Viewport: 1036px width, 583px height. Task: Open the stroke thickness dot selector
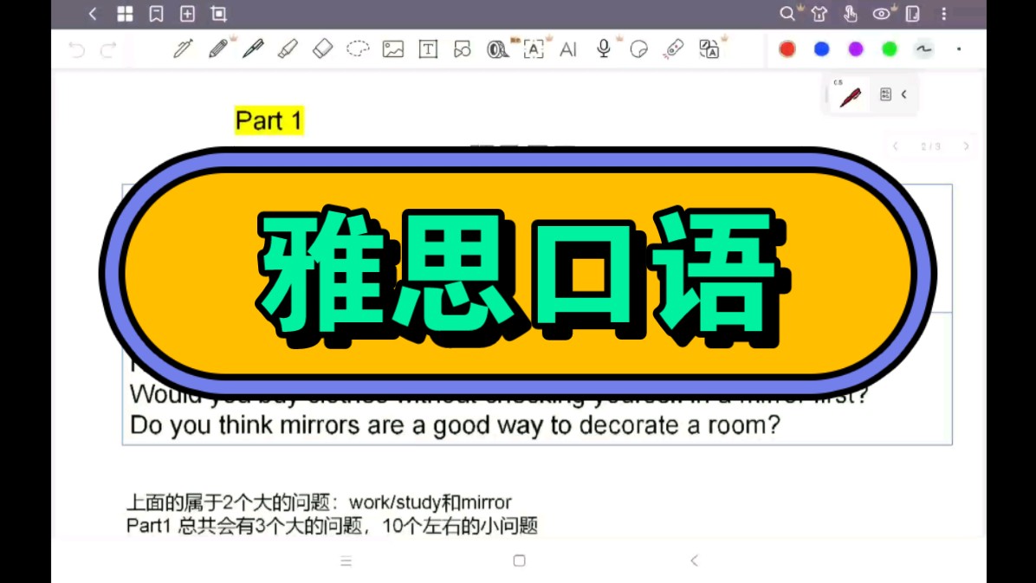click(959, 49)
